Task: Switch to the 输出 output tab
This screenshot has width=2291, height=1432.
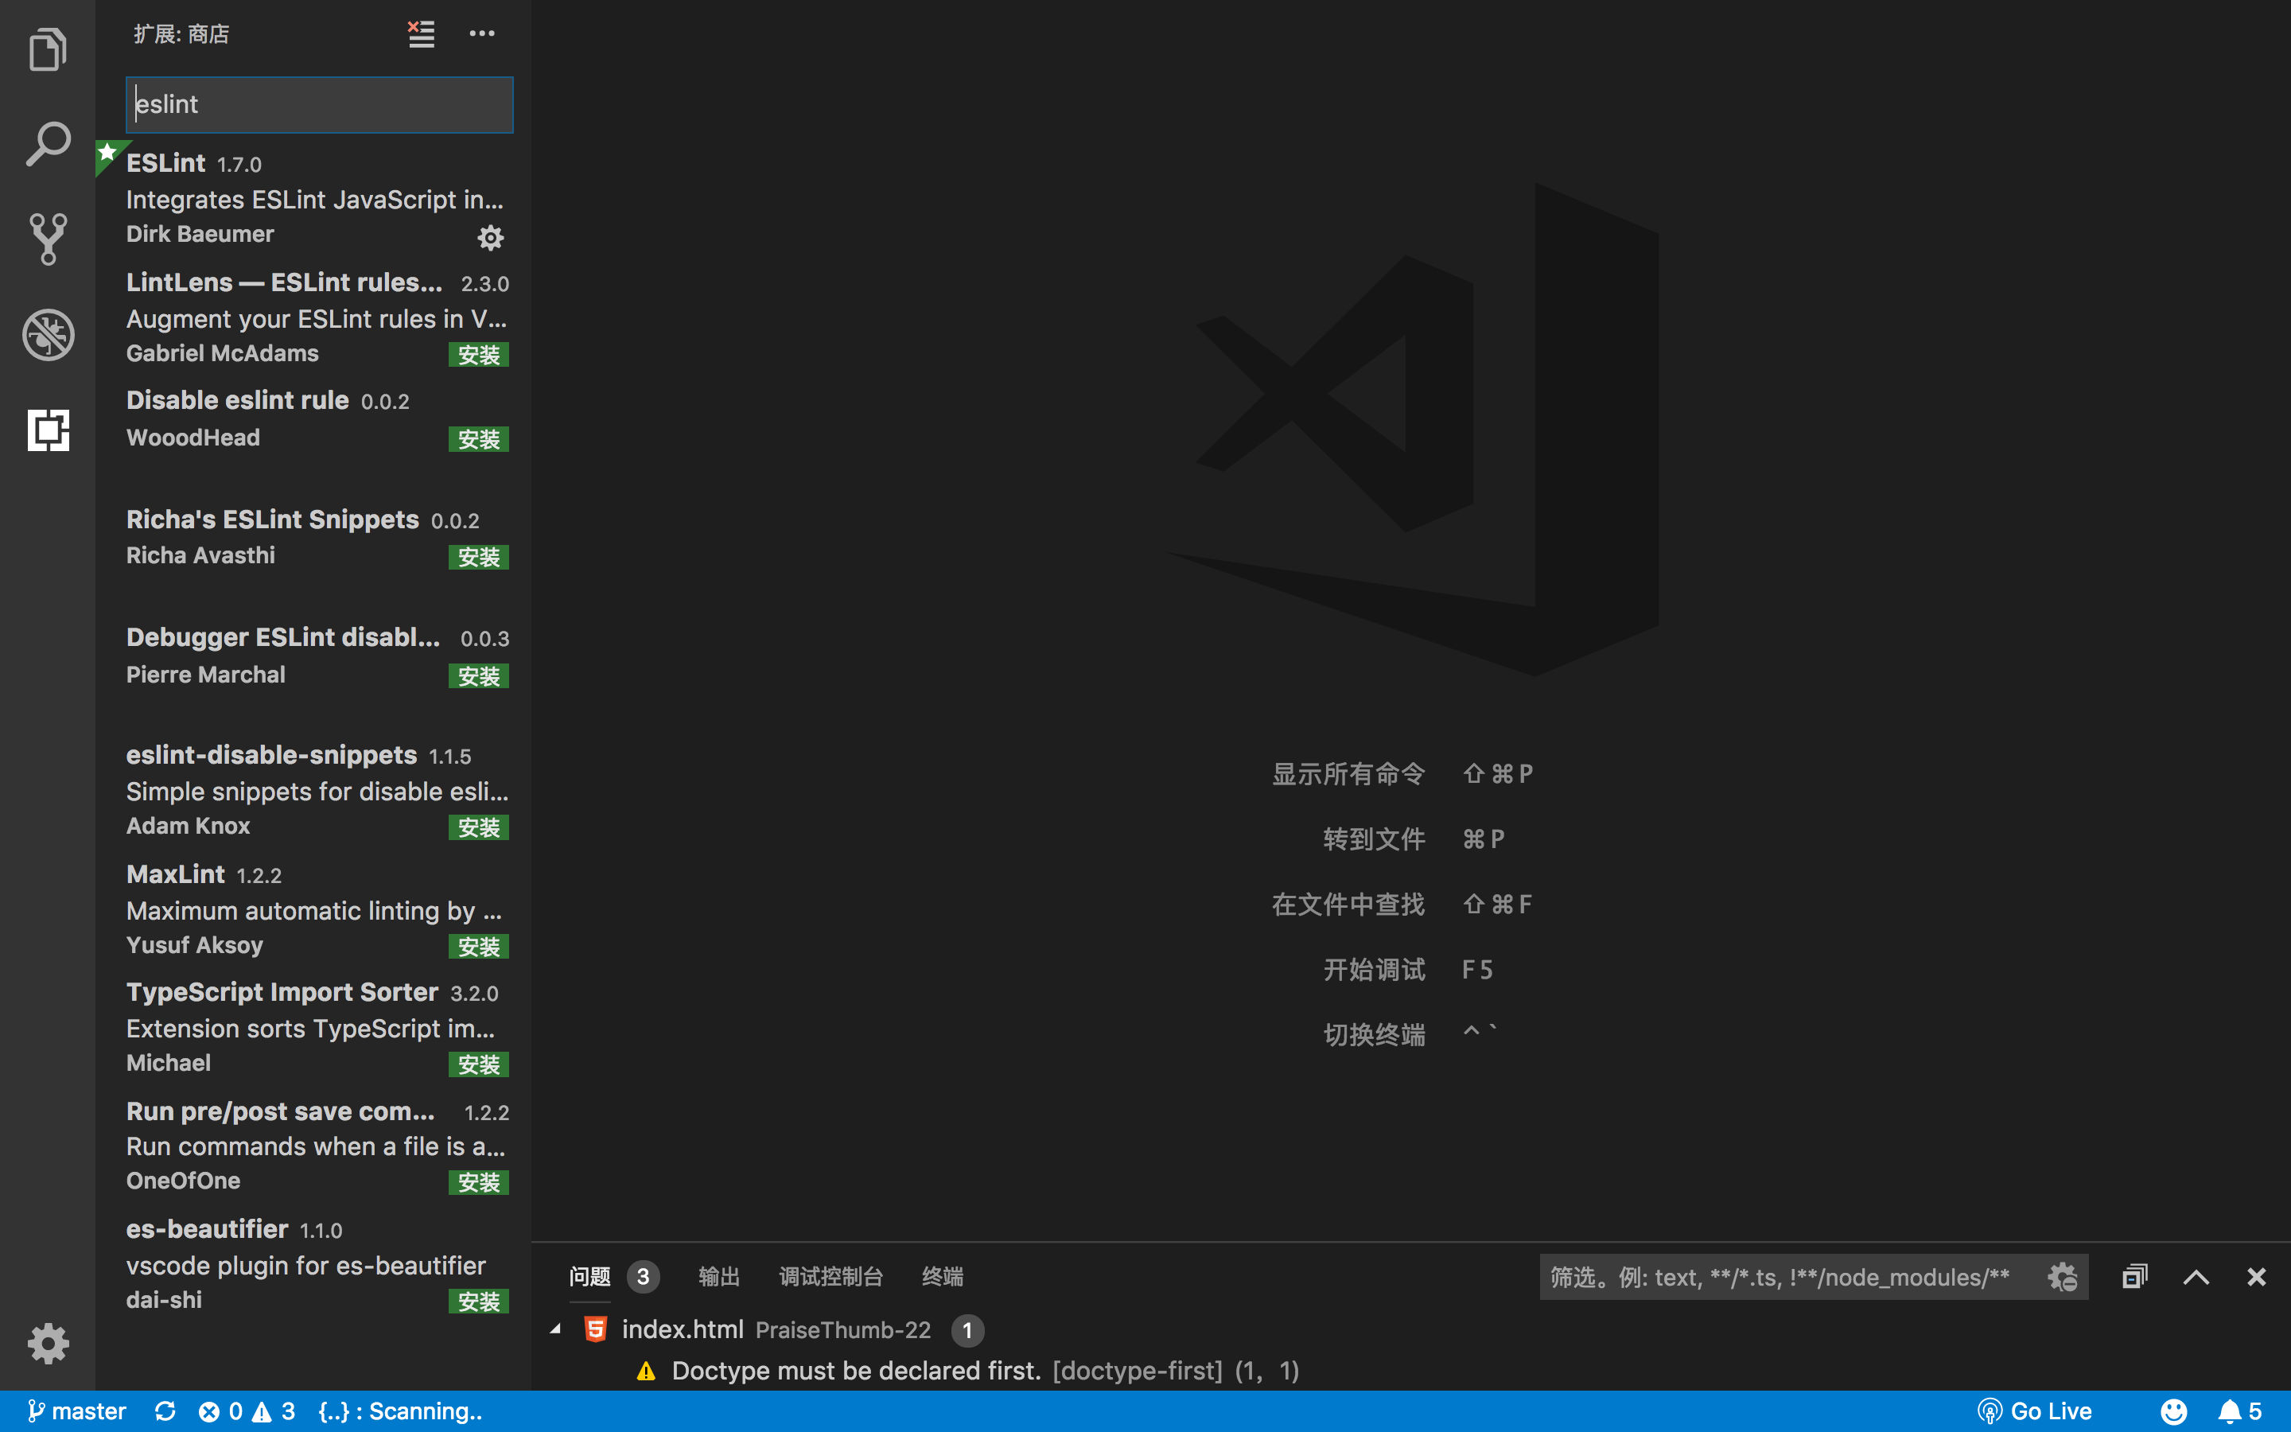Action: click(718, 1277)
